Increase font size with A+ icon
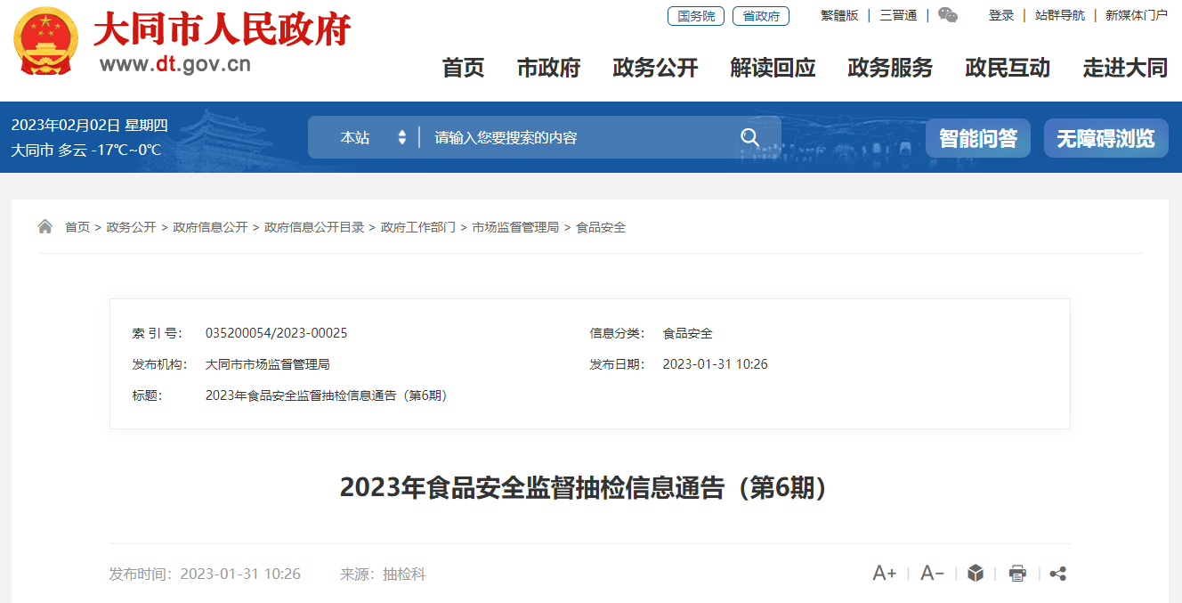The image size is (1182, 603). click(x=884, y=574)
